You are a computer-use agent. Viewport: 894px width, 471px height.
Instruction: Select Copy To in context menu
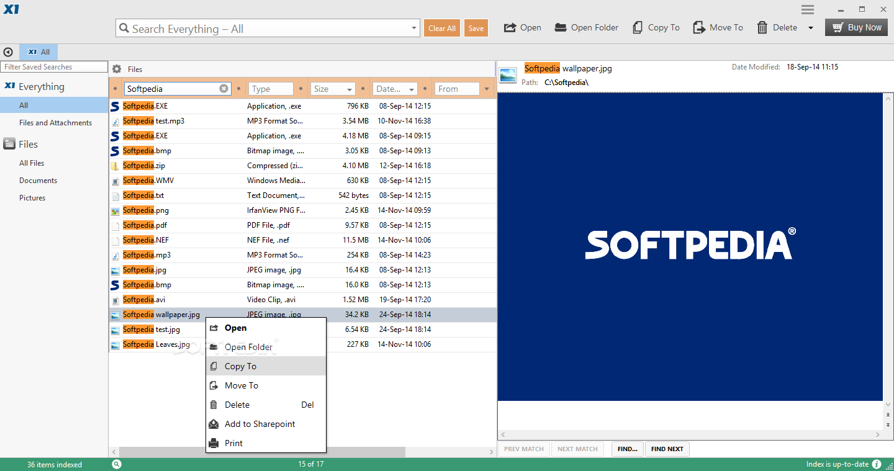tap(266, 366)
